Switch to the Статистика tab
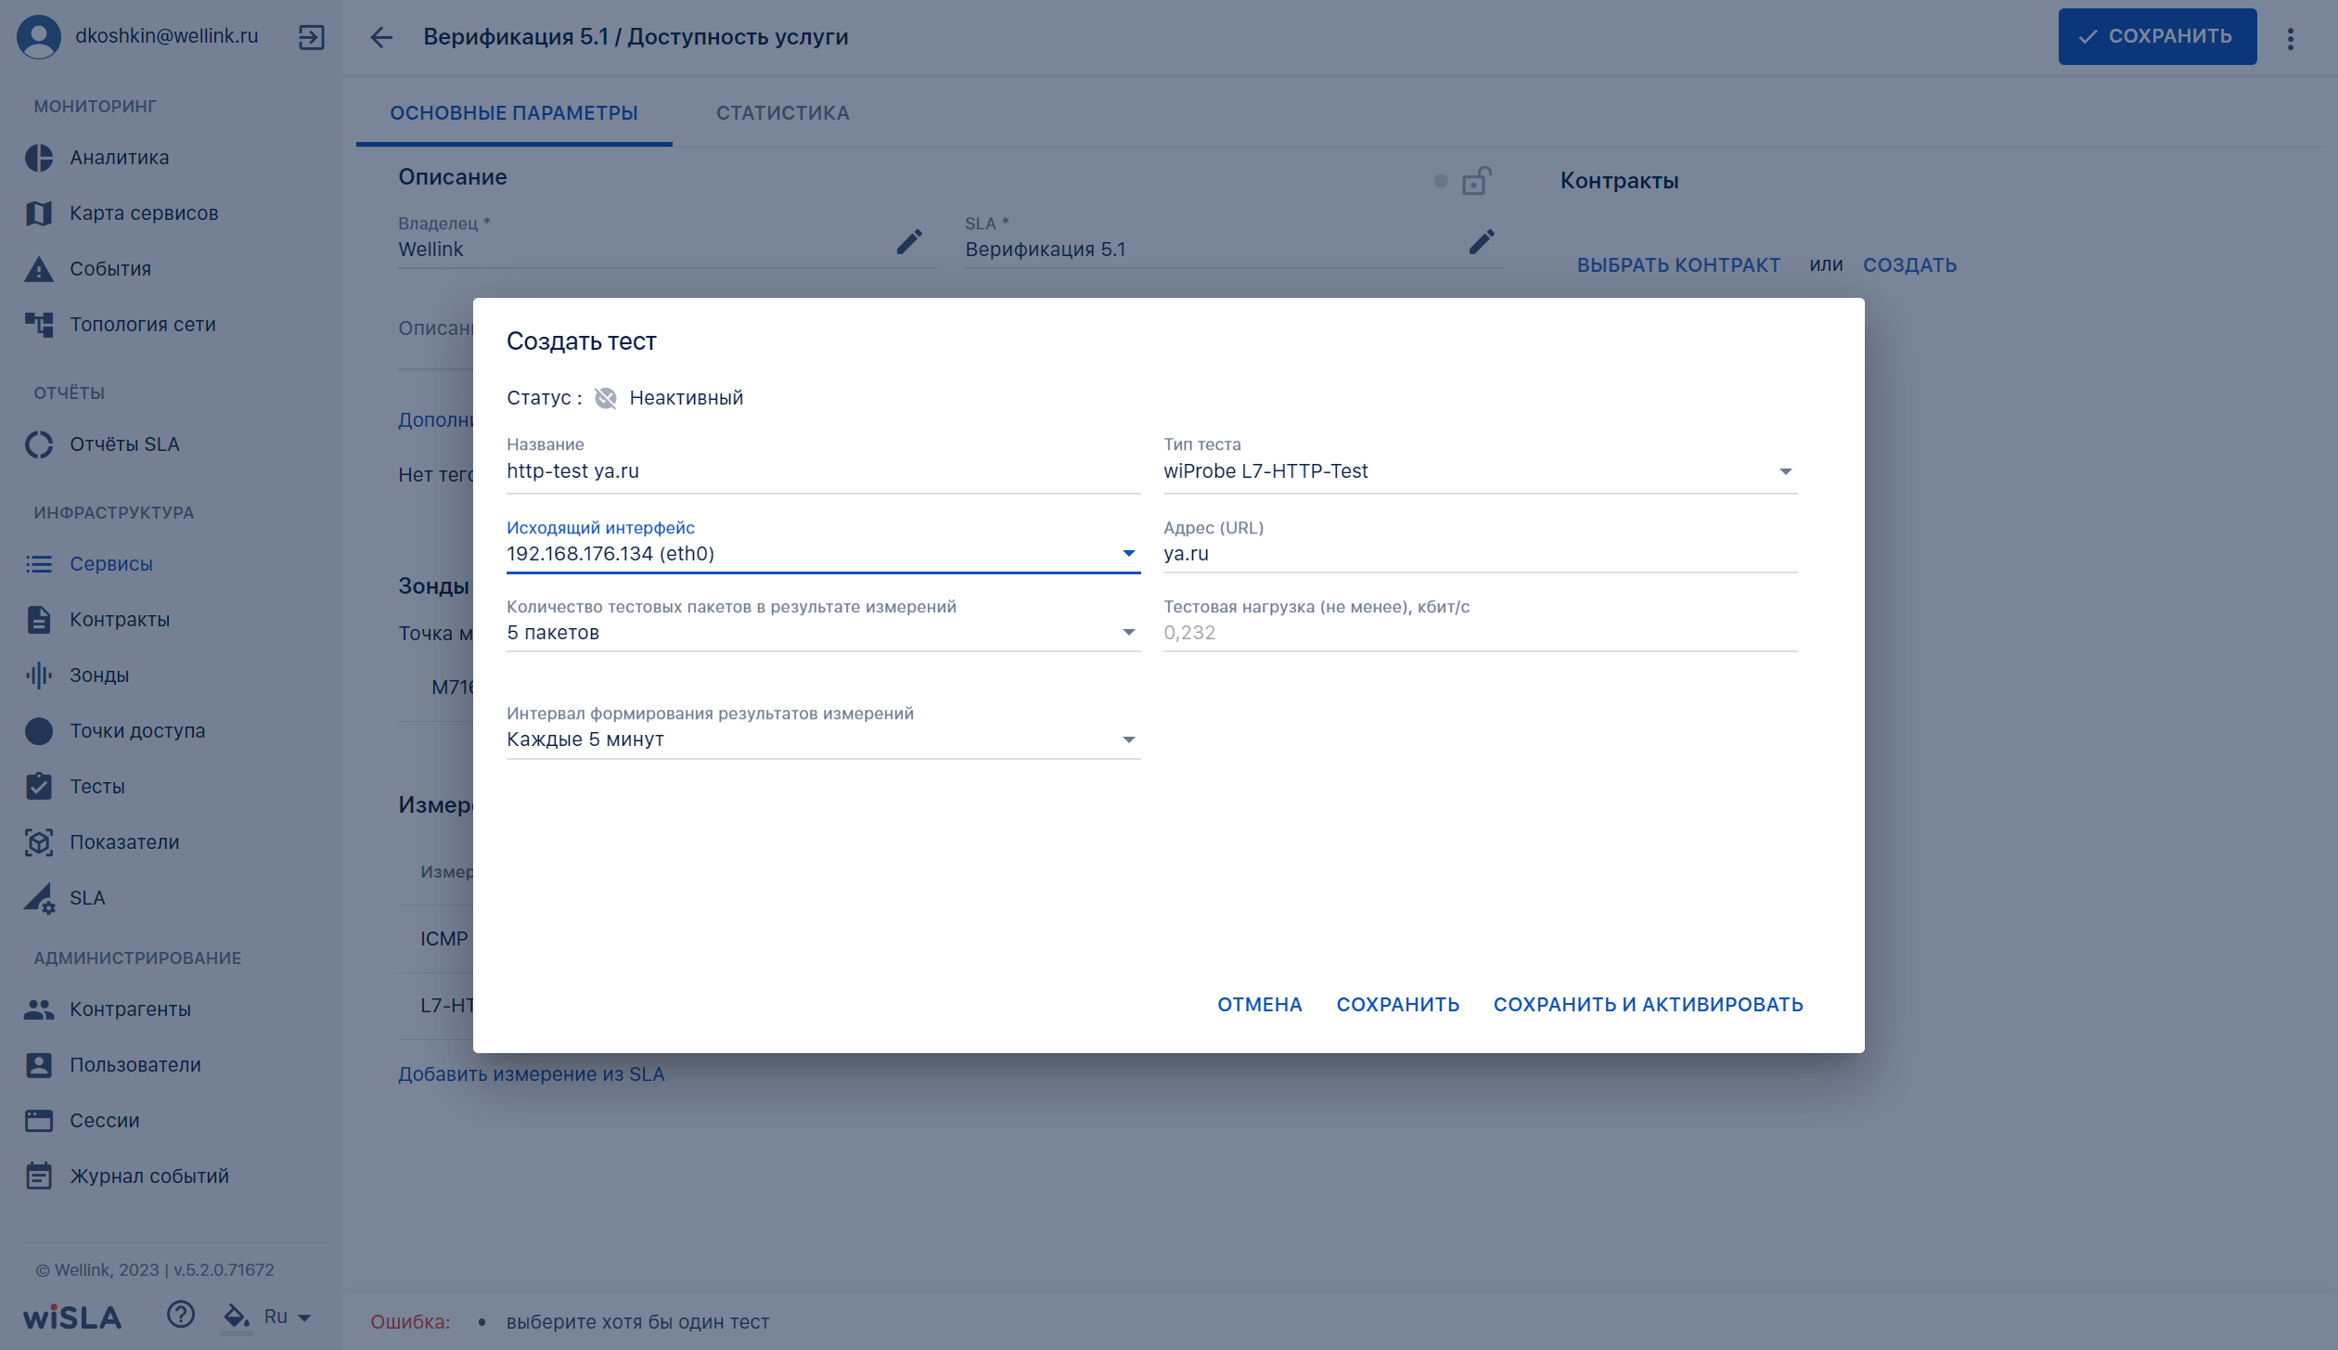The height and width of the screenshot is (1350, 2338). pos(783,113)
